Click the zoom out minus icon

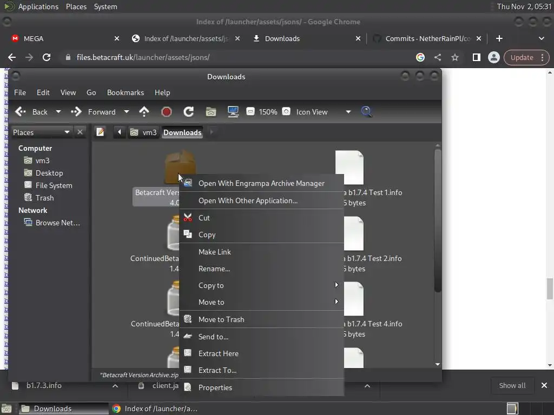[x=250, y=111]
